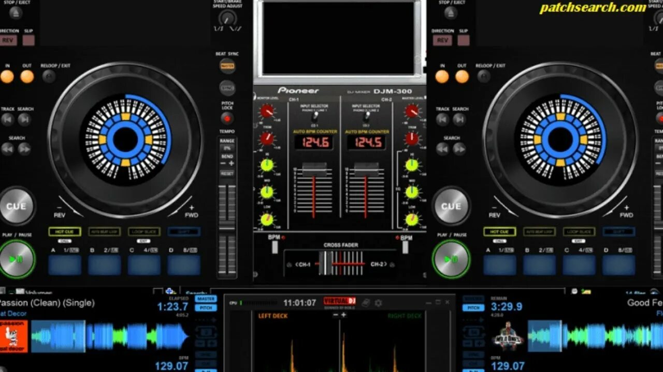
Task: Toggle the left deck REV direction switch
Action: (7, 40)
